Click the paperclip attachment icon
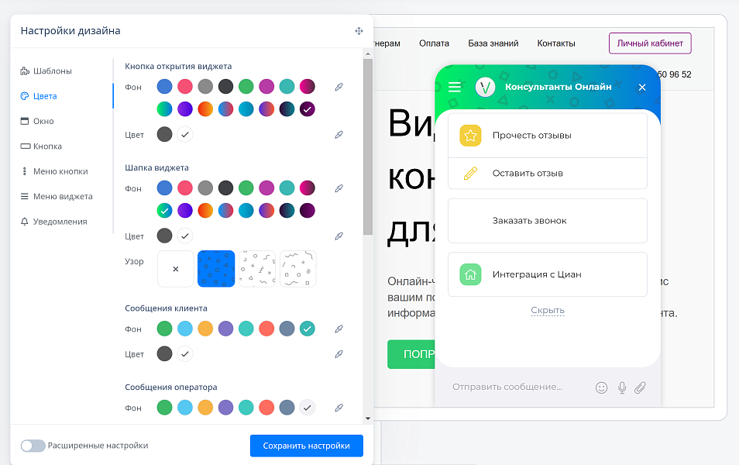 point(641,387)
